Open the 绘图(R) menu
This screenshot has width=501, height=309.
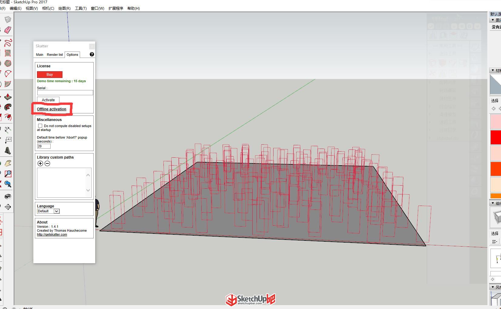point(64,8)
